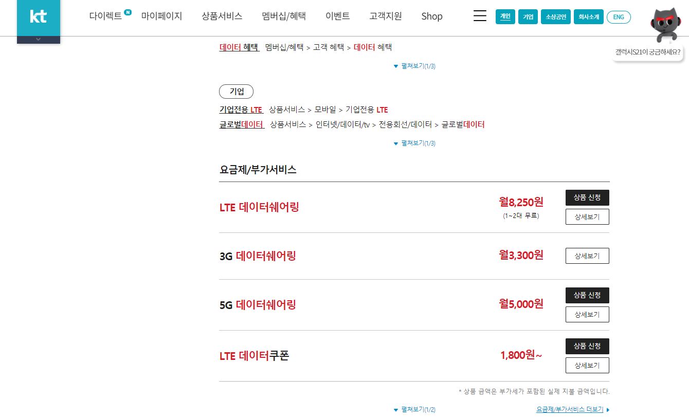Screen dimensions: 689x417
Task: Click the 갤럭시S21이 궁금하세요? speech bubble
Action: [x=648, y=52]
